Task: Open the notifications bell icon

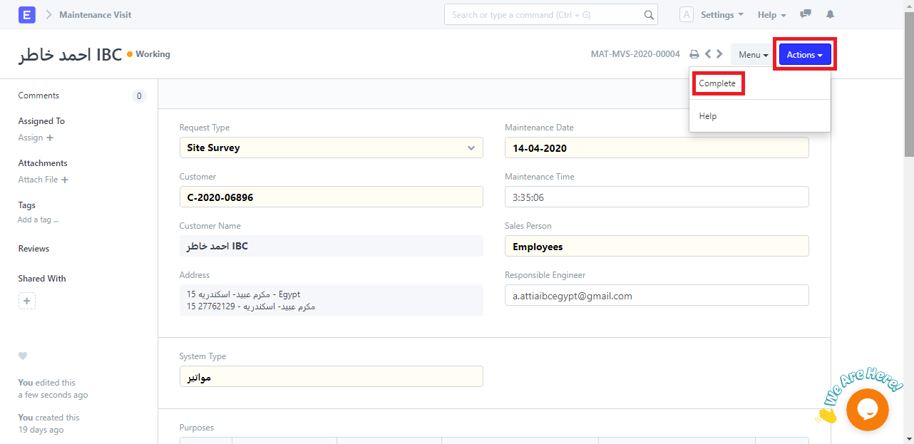Action: (x=830, y=14)
